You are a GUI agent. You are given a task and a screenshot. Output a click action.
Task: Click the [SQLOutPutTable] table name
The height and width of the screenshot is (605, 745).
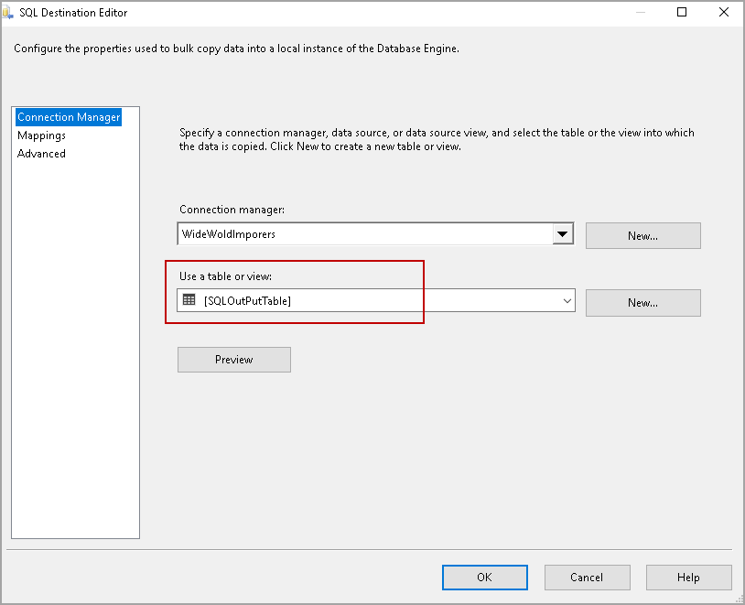pos(247,300)
